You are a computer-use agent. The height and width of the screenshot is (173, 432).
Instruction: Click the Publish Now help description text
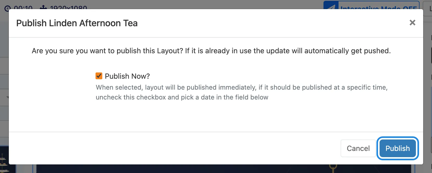point(241,92)
